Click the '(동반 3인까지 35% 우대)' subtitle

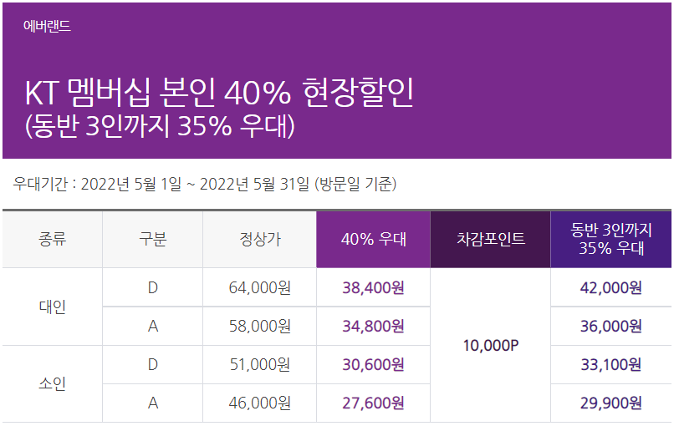tap(160, 126)
